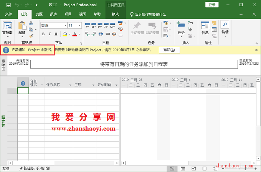The height and width of the screenshot is (172, 261).
Task: Mark task 100% complete
Action: coord(112,25)
